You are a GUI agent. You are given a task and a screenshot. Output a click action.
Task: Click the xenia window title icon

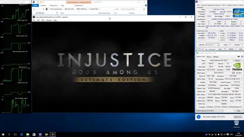(x=34, y=17)
